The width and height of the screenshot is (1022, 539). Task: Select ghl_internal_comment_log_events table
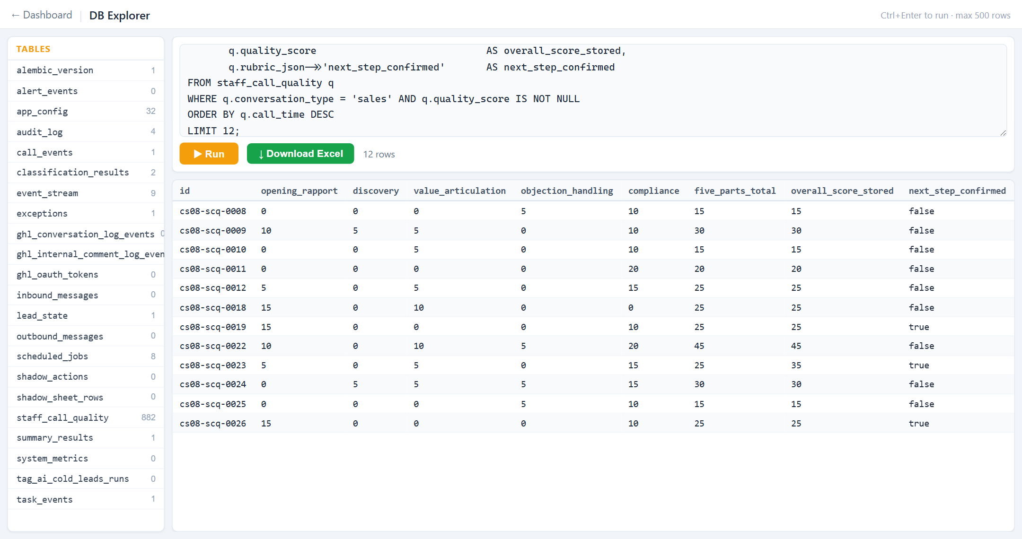86,254
